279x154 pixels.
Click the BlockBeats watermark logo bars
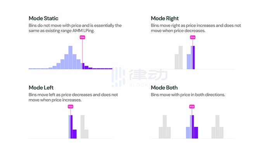(118, 77)
